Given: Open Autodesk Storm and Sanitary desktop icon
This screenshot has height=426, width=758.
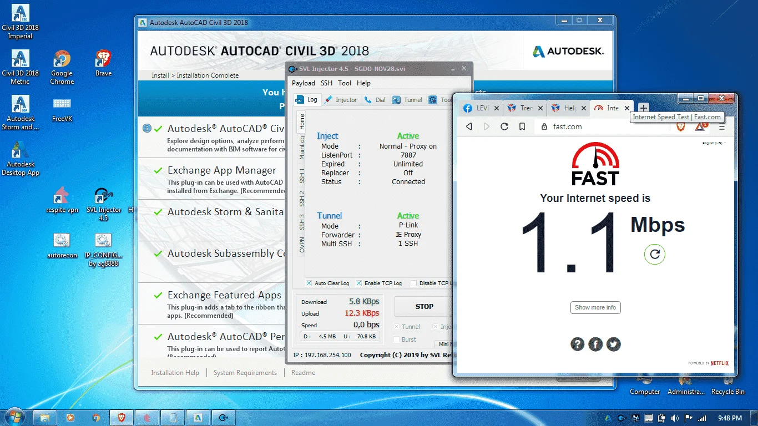Looking at the screenshot, I should [x=21, y=113].
